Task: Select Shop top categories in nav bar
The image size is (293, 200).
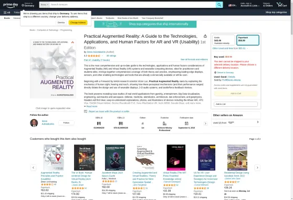Action: [x=276, y=12]
